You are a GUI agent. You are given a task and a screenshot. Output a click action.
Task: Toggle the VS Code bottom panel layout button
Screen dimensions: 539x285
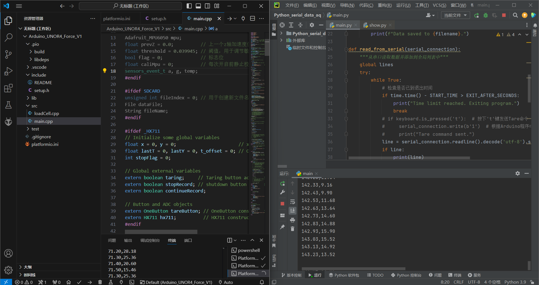click(198, 6)
